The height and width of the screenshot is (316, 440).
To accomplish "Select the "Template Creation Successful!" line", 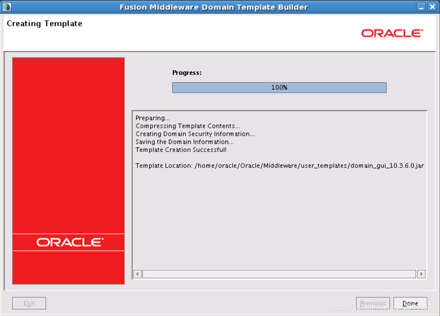I will tap(181, 150).
